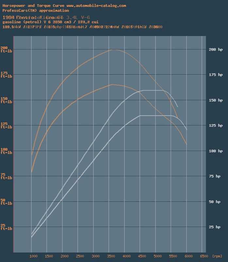
Task: Click the '175 hp' power axis label
Action: (x=216, y=75)
